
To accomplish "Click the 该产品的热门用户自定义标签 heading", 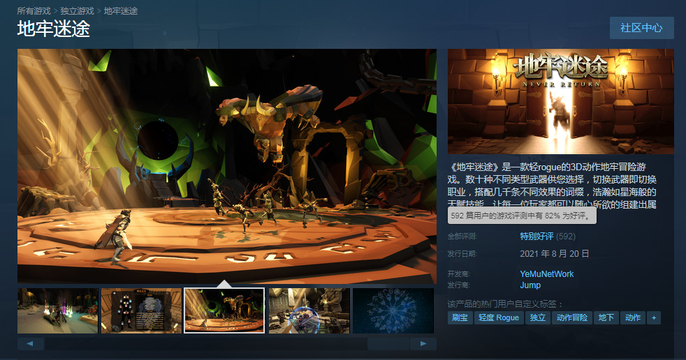I will click(x=505, y=303).
